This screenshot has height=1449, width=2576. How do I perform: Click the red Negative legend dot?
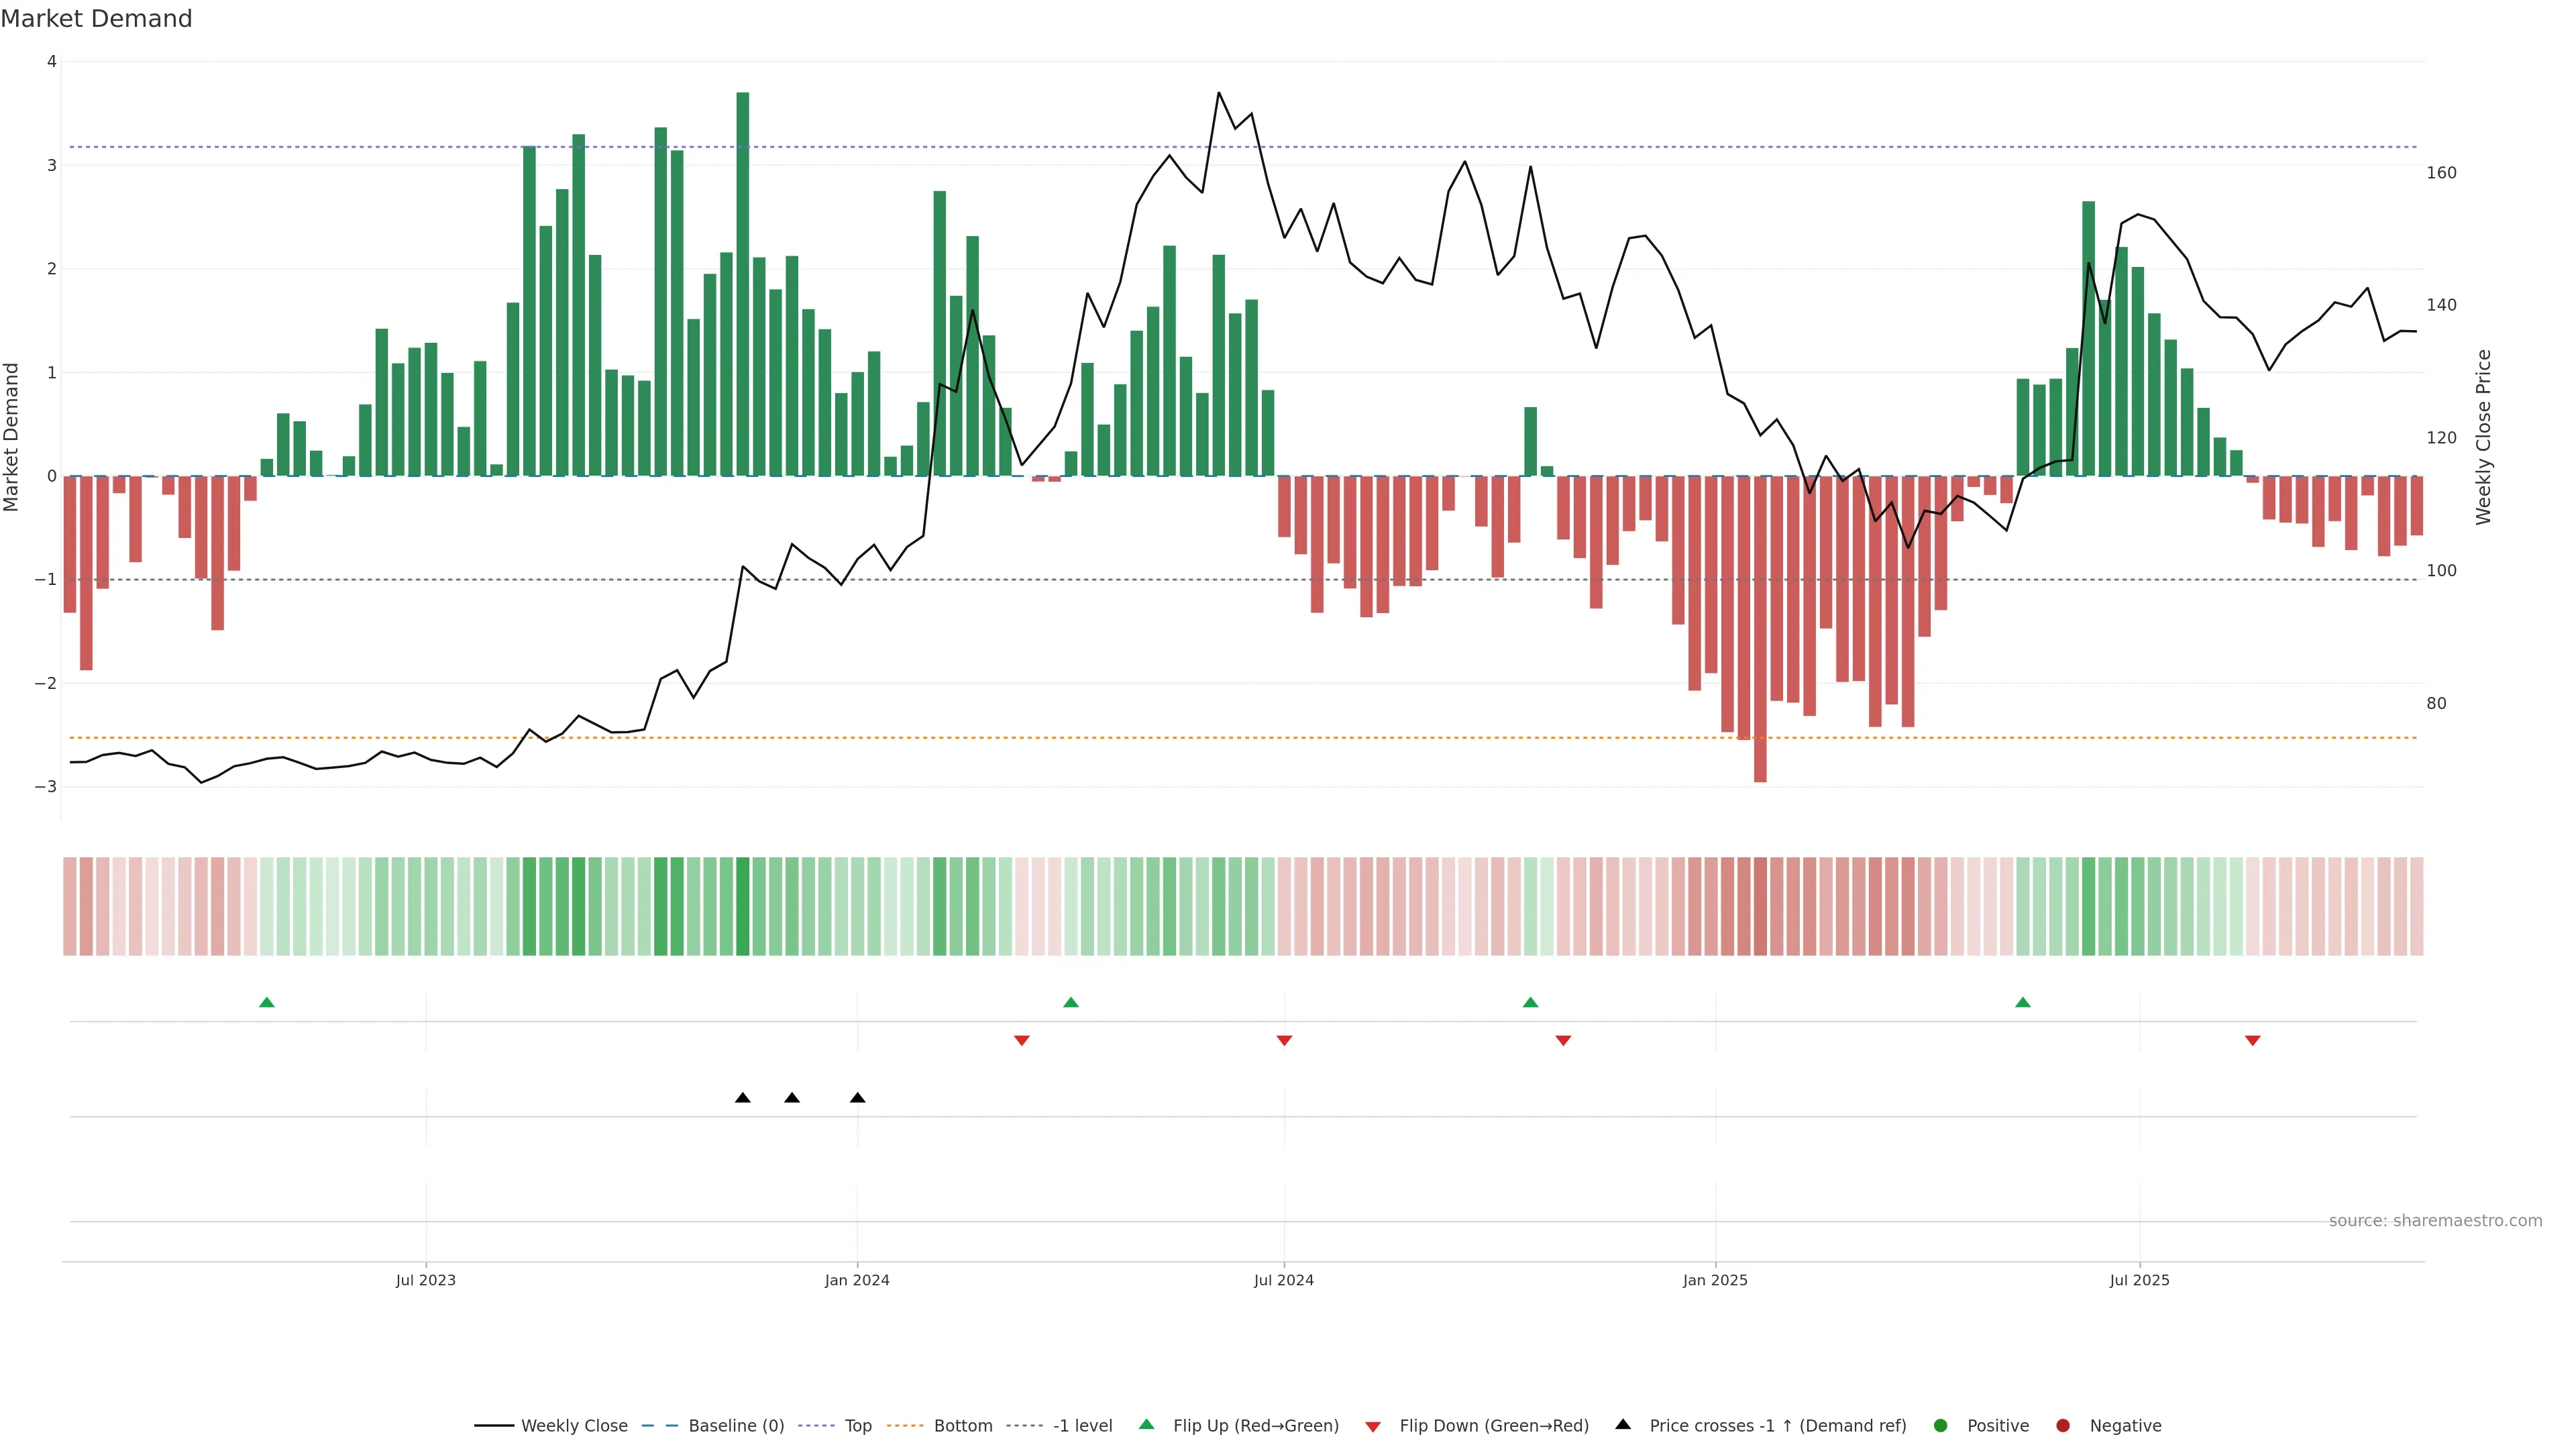(2063, 1426)
